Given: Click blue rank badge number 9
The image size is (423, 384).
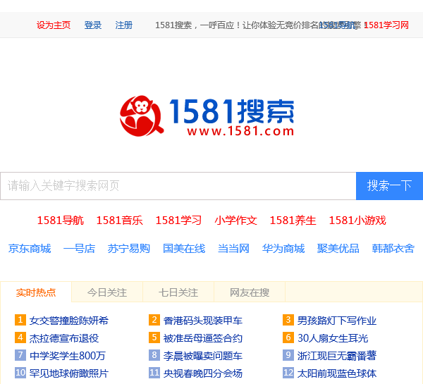Looking at the screenshot, I should 288,355.
